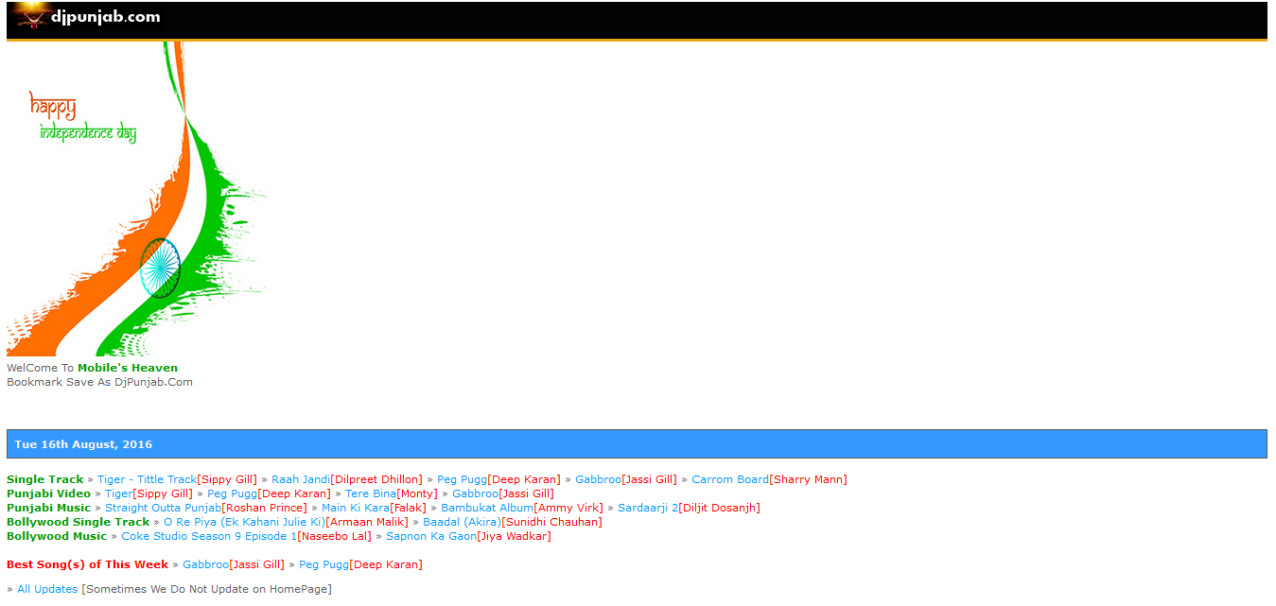The height and width of the screenshot is (606, 1276).
Task: Click the Single Track category label
Action: 44,479
